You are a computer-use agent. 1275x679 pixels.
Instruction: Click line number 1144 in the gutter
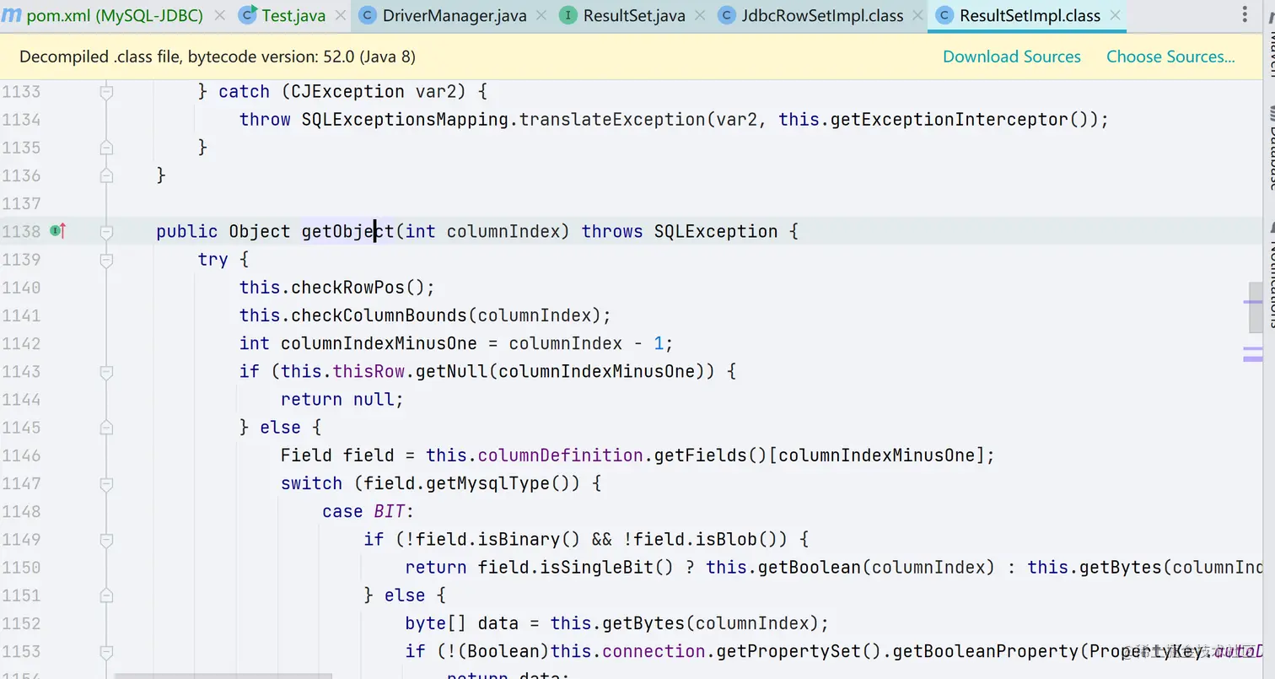21,398
